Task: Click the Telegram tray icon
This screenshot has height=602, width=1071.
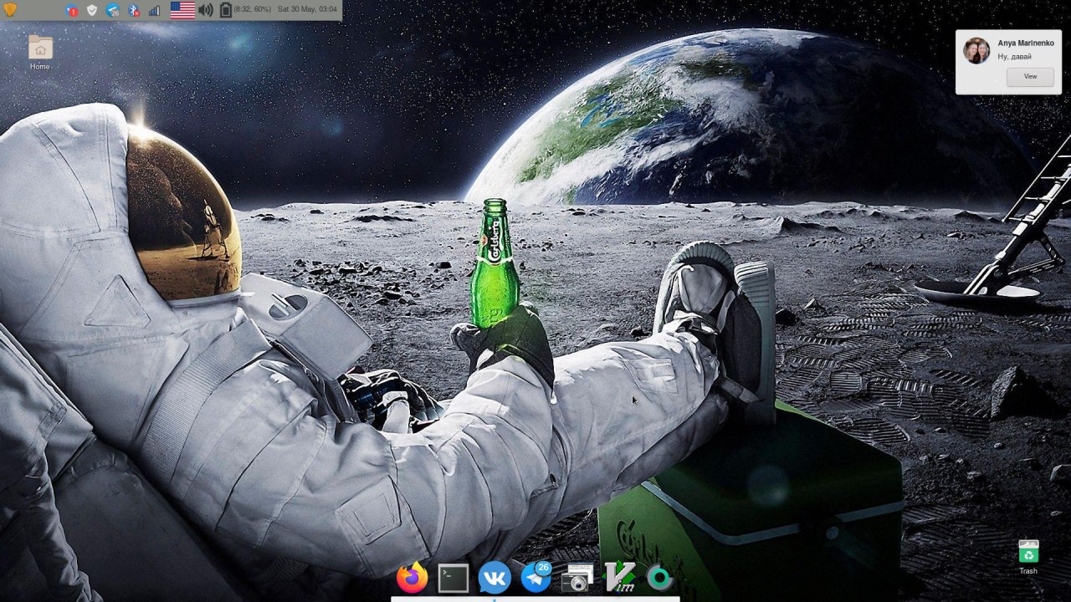Action: coord(113,10)
